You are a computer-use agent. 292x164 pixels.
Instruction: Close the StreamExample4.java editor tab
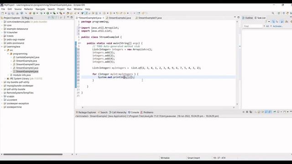104,18
